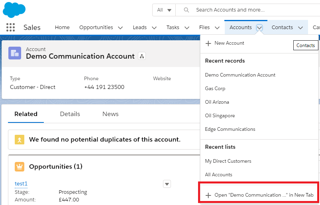
Task: Open Oil Singapore recent record
Action: [x=259, y=116]
